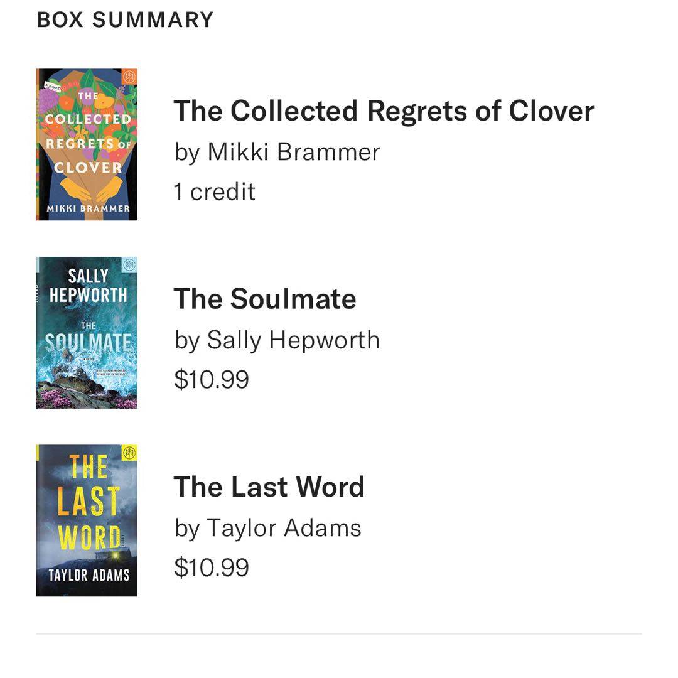Click SALLY HEPWORTH name printed on the cover
Image resolution: width=678 pixels, height=678 pixels.
click(88, 286)
